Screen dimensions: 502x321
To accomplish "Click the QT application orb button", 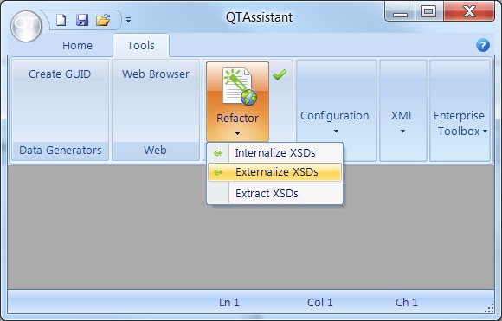I will point(26,26).
